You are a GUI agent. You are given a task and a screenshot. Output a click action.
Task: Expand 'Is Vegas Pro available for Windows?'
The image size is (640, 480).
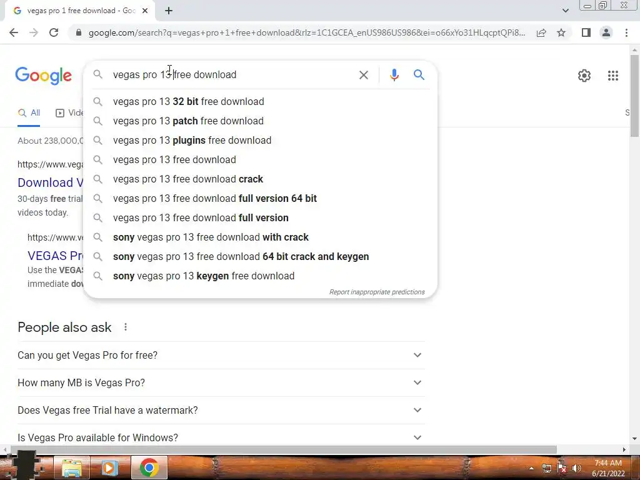(x=221, y=437)
